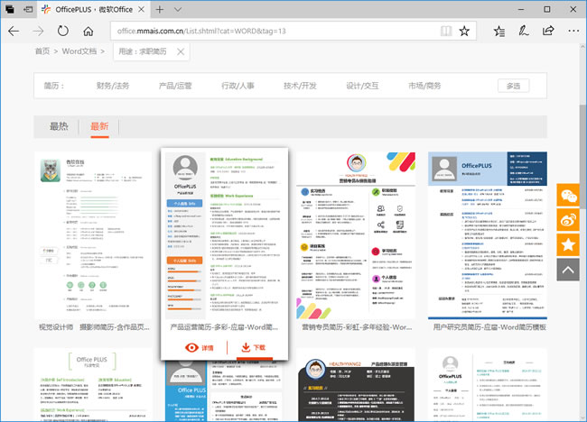
Task: Click the forward navigation arrow
Action: pyautogui.click(x=38, y=31)
